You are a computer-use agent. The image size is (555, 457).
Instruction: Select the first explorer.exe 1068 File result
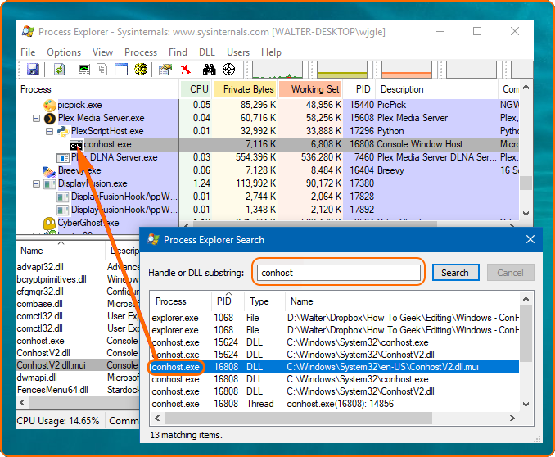[335, 318]
